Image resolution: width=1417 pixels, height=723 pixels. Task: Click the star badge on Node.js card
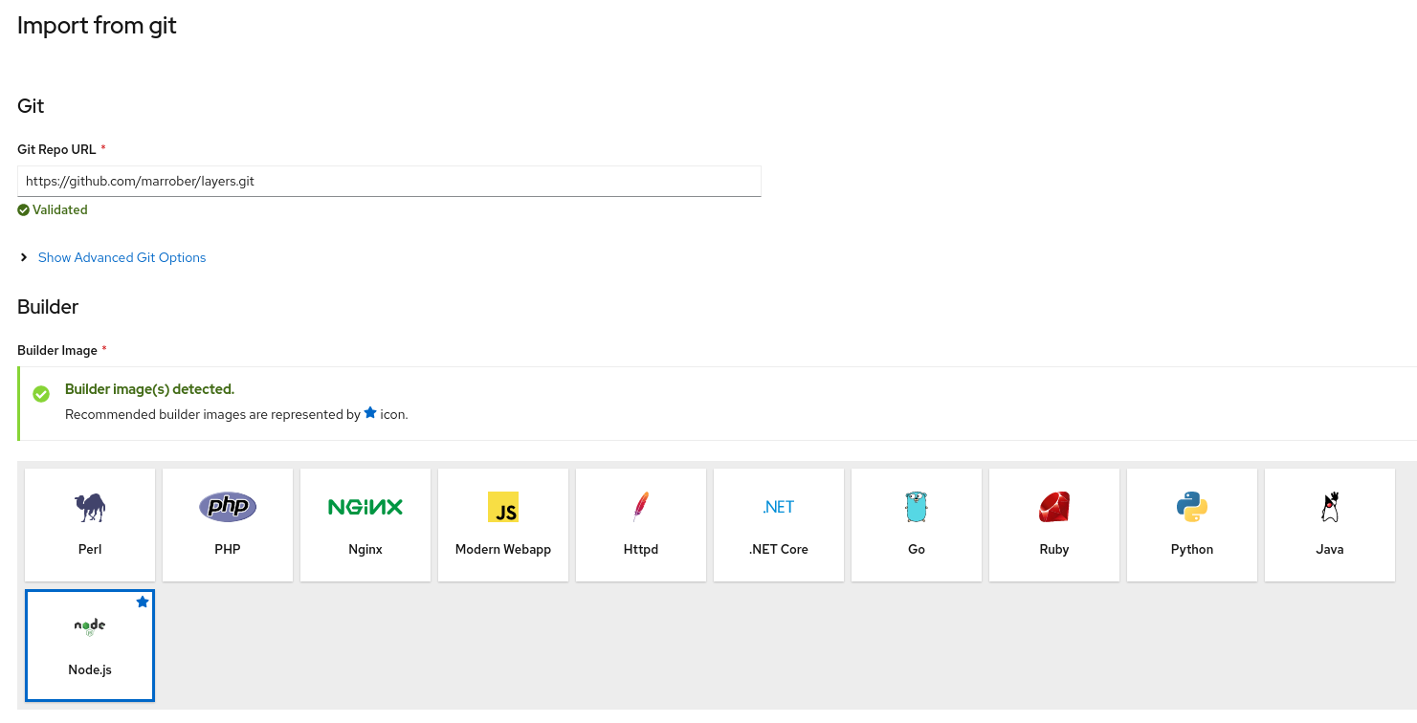pyautogui.click(x=143, y=602)
